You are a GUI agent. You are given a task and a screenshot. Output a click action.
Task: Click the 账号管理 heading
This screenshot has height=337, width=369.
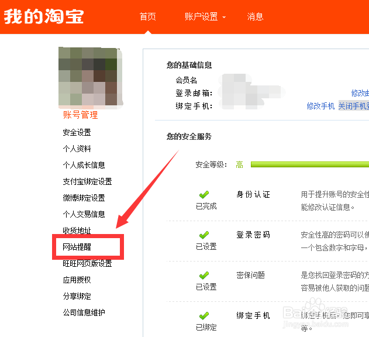click(80, 115)
